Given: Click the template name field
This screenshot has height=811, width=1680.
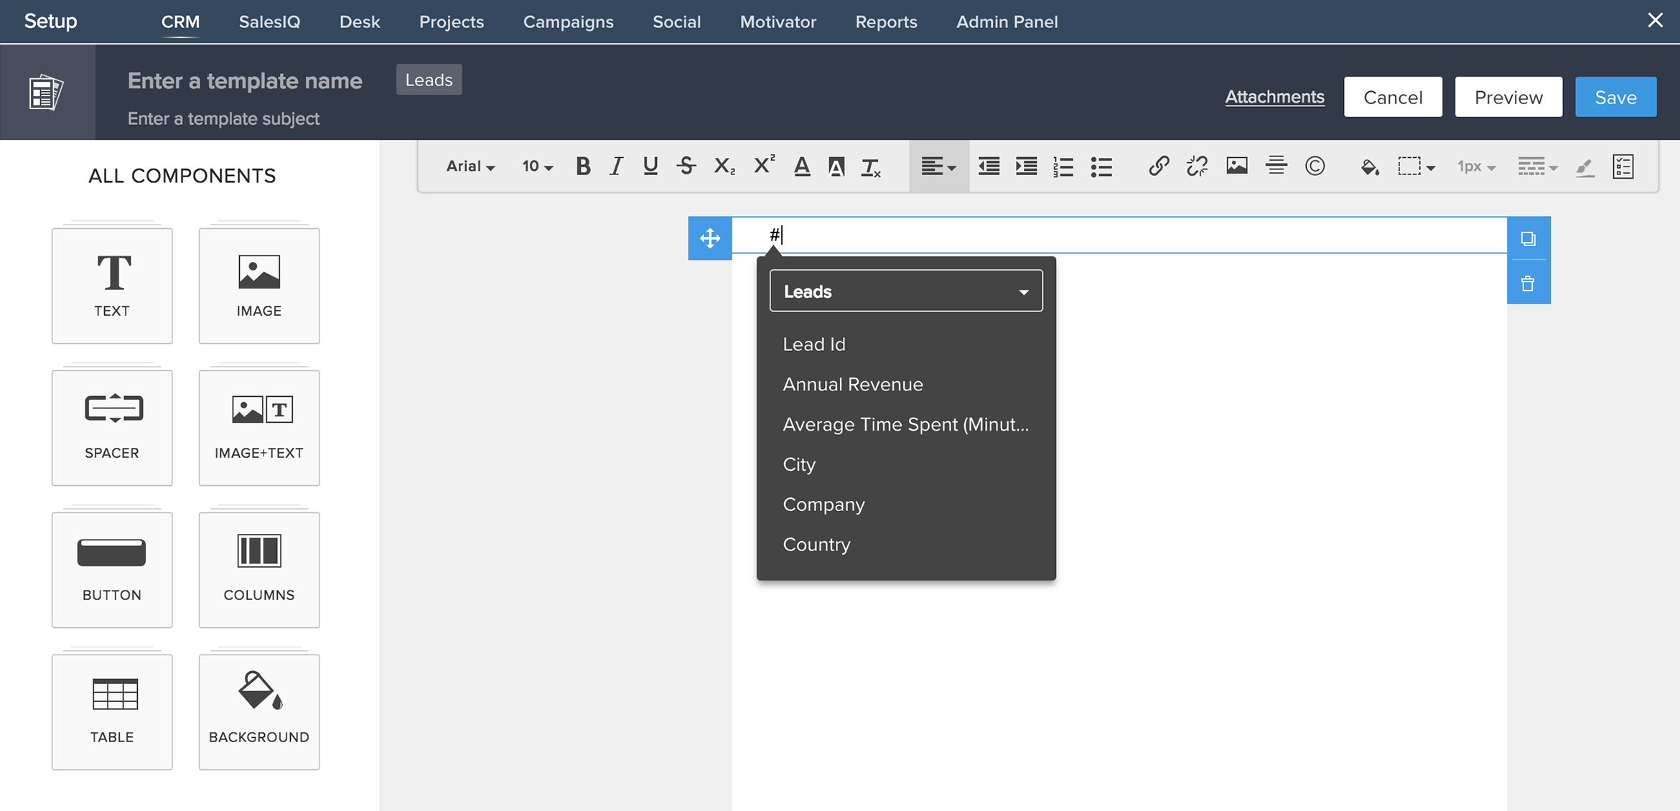Looking at the screenshot, I should tap(245, 81).
